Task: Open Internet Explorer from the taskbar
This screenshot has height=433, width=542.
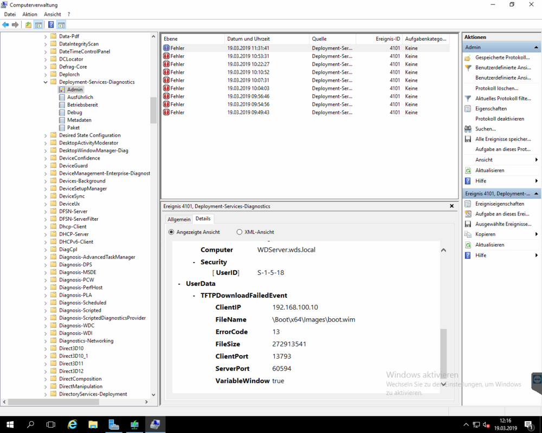Action: click(x=72, y=425)
